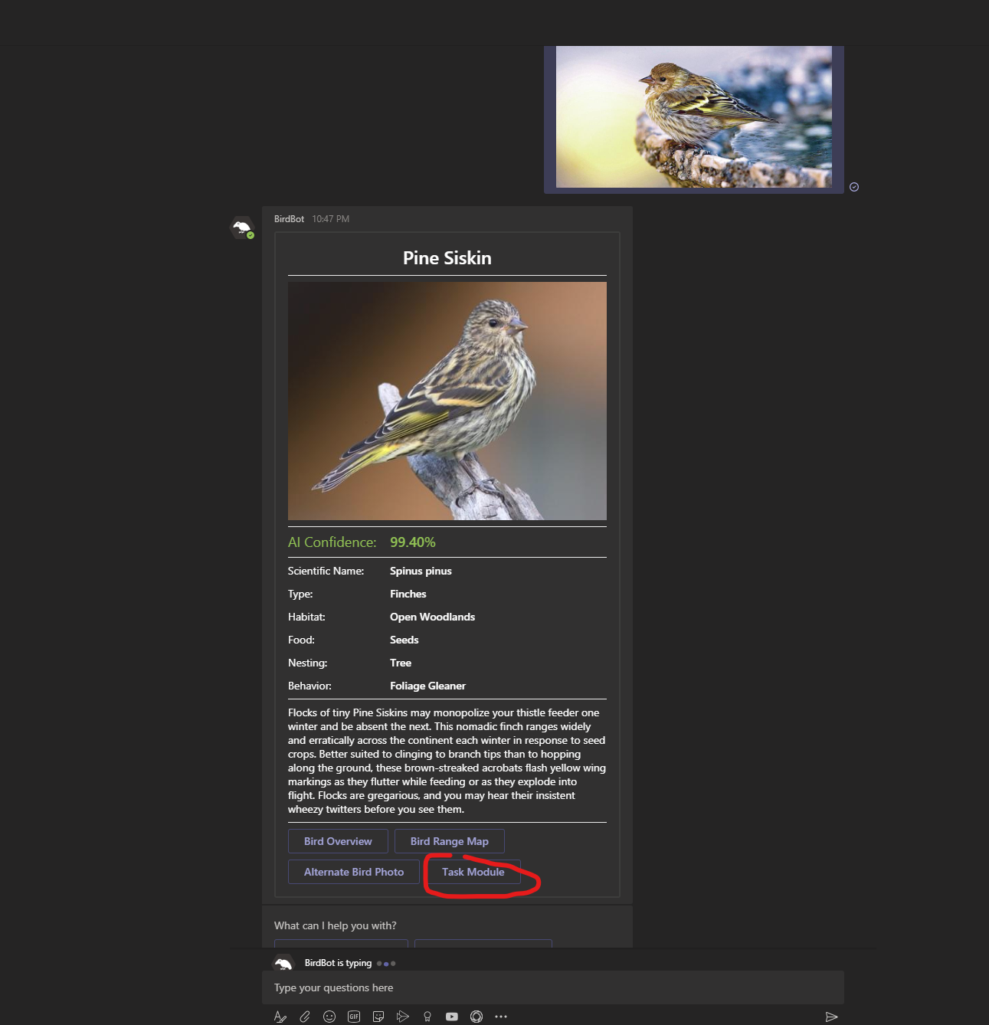Open more messaging extensions ellipsis
The height and width of the screenshot is (1025, 989).
(501, 1017)
